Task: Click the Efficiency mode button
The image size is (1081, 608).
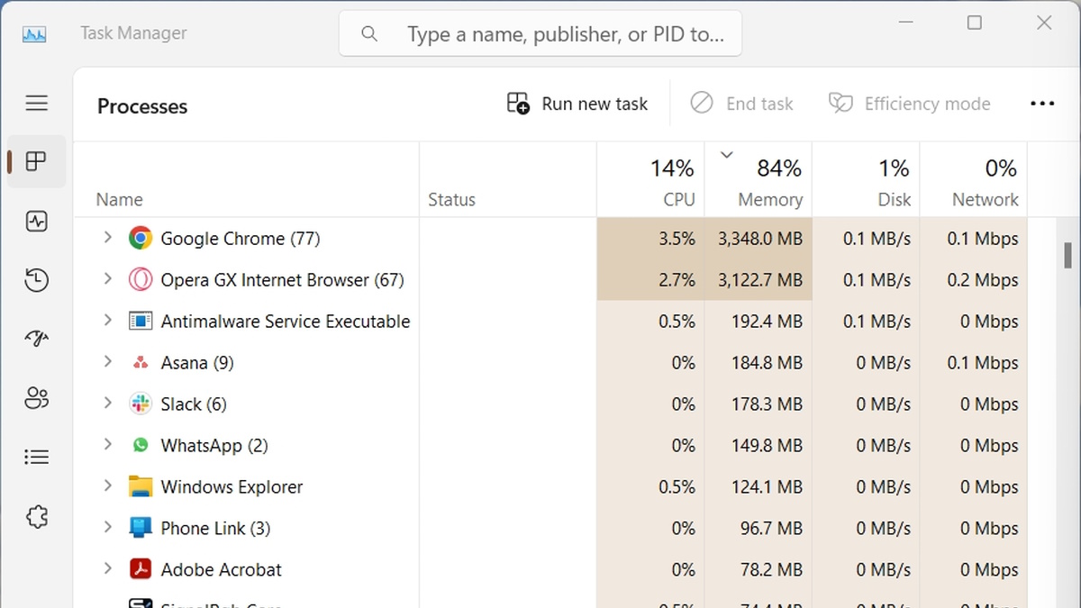Action: click(910, 104)
